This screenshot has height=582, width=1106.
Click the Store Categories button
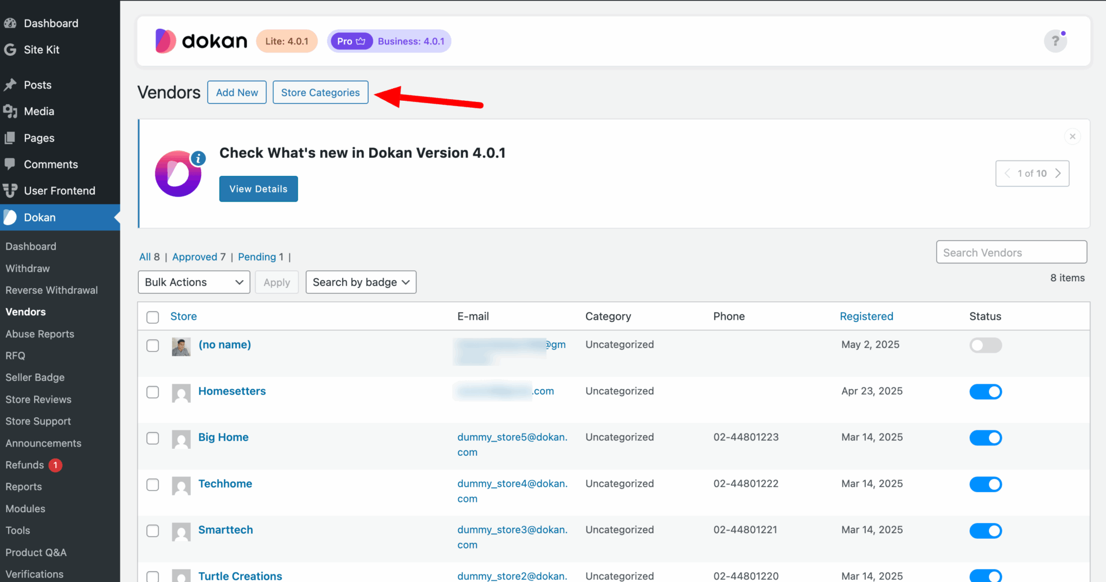[x=320, y=92]
